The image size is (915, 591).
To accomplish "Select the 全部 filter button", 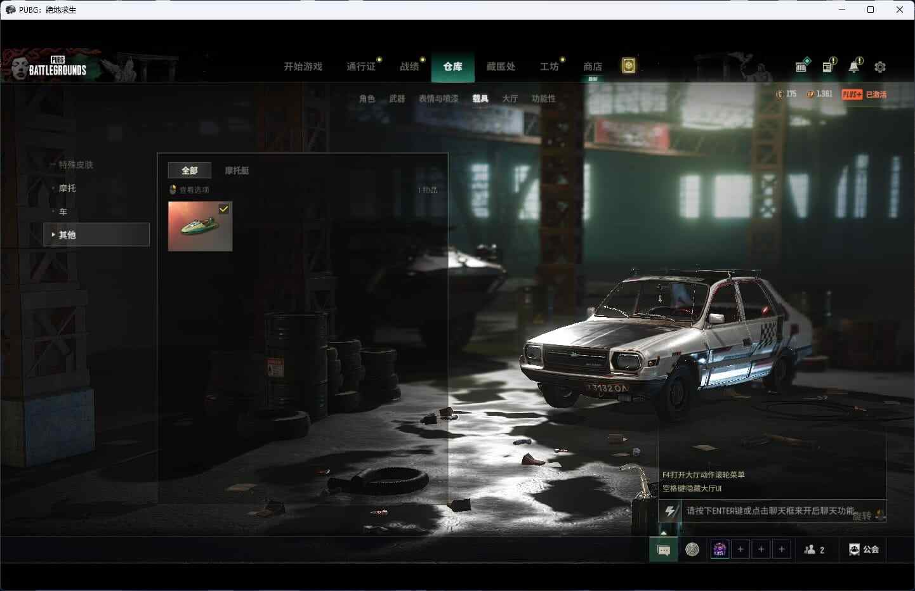I will [190, 171].
